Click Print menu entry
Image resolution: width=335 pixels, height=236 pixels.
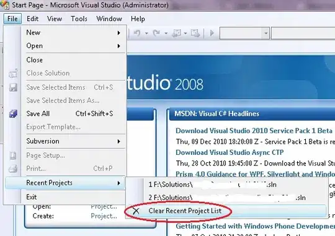(73, 168)
